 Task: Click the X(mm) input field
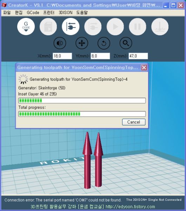[62, 56]
